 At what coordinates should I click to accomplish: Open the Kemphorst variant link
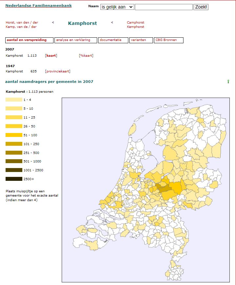(136, 27)
